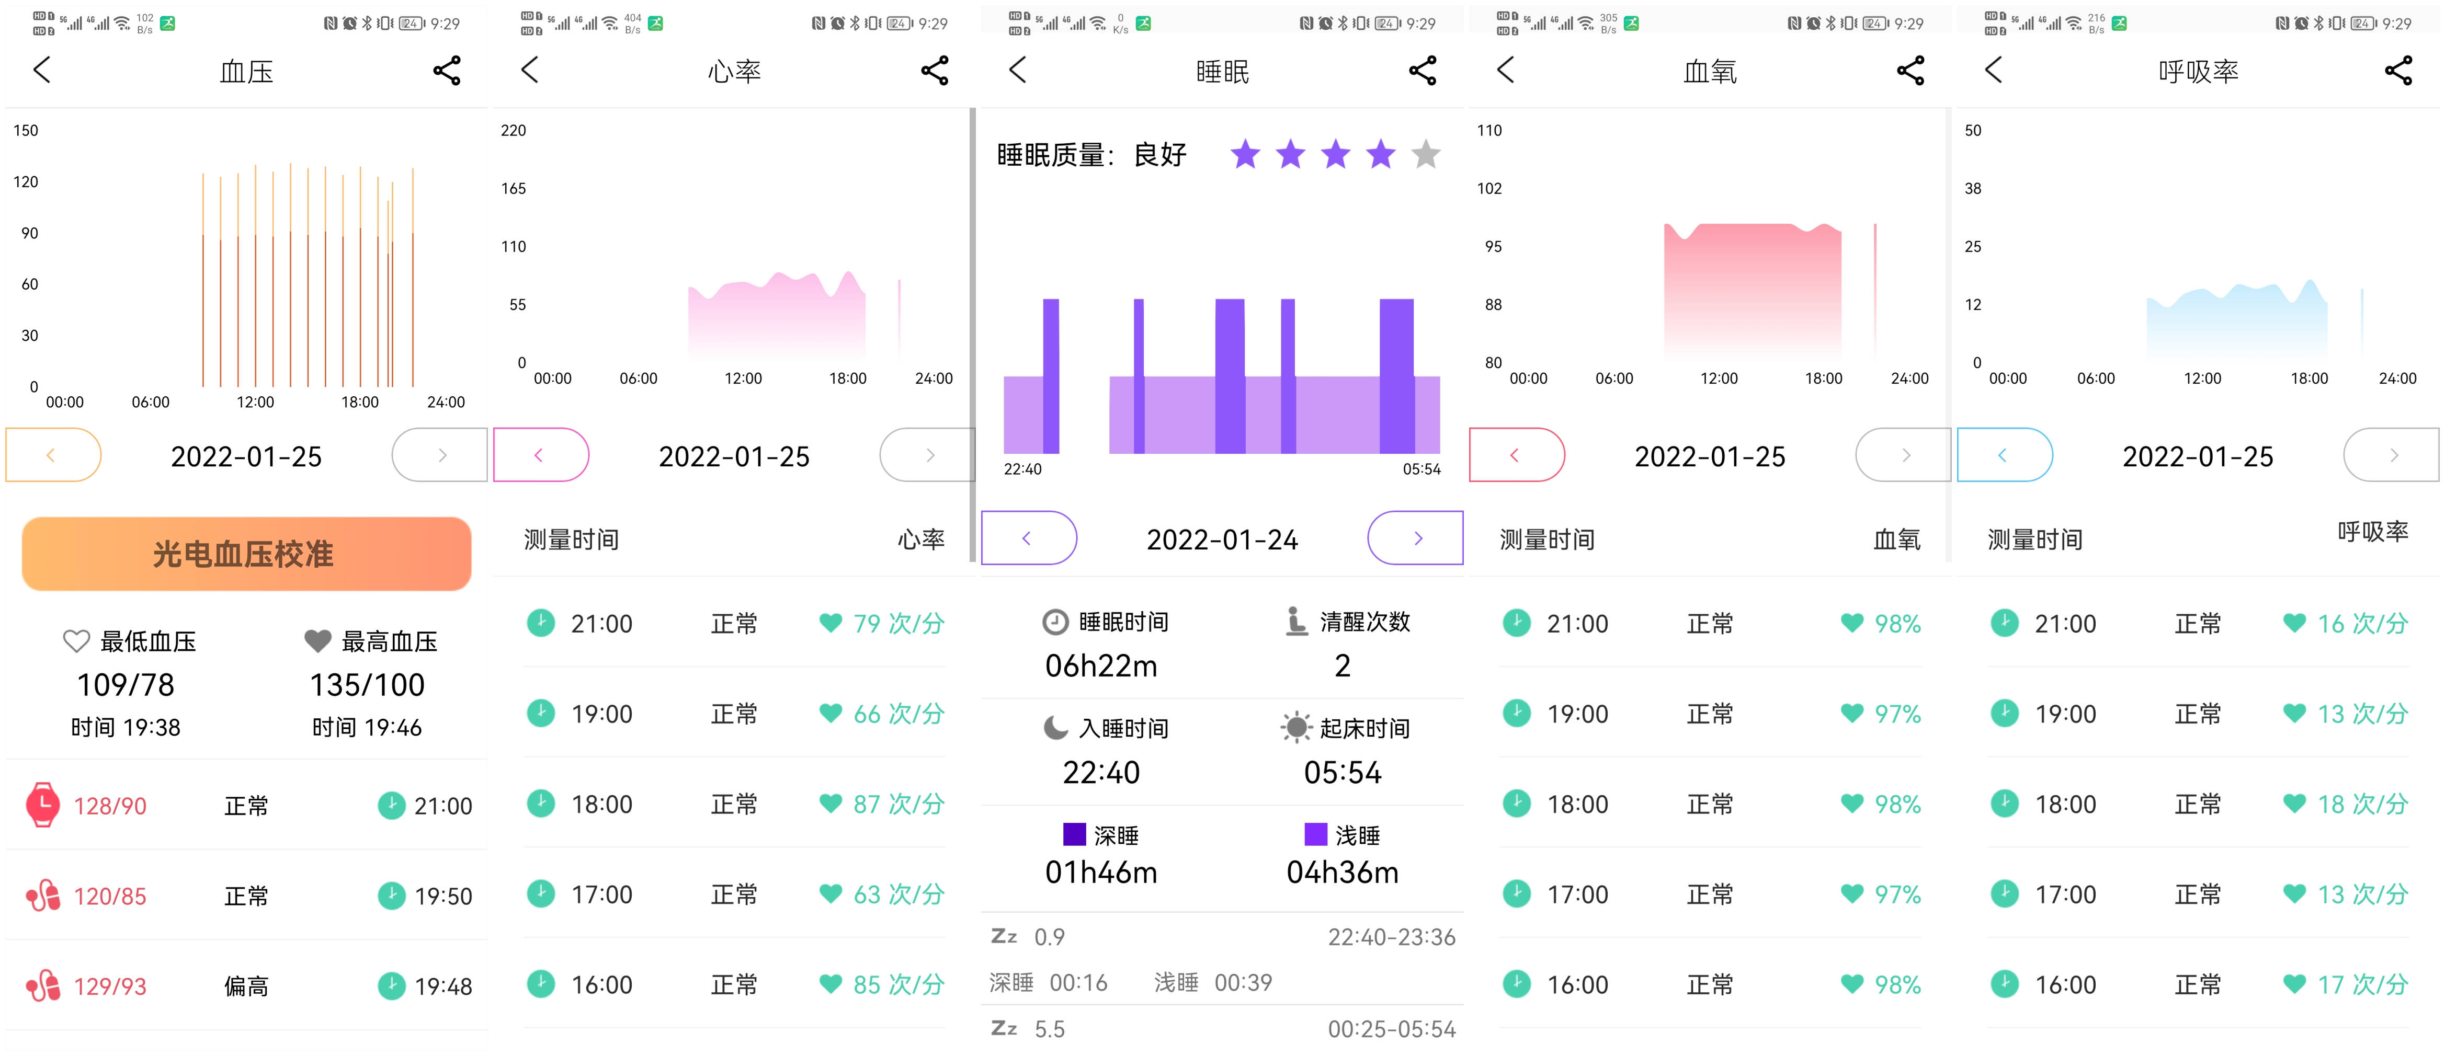Open 光电血压校准 calibration button
The image size is (2445, 1056).
point(247,553)
